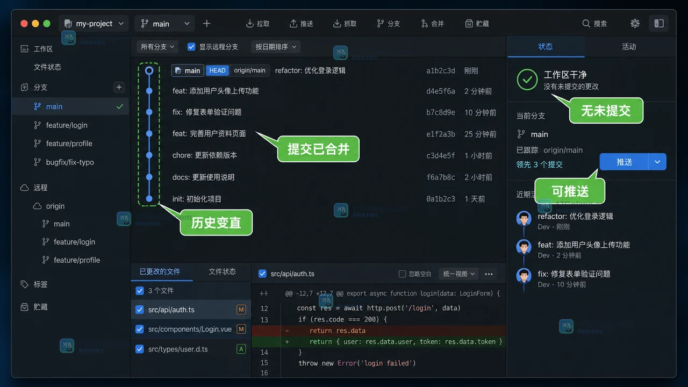Image resolution: width=688 pixels, height=387 pixels.
Task: Click the avatar beside refactor: 优化登录逻辑
Action: pos(524,218)
